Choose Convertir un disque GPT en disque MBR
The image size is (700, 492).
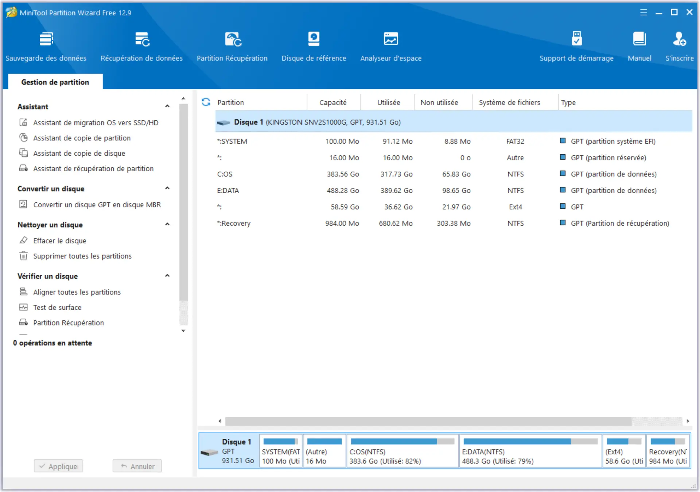point(97,205)
